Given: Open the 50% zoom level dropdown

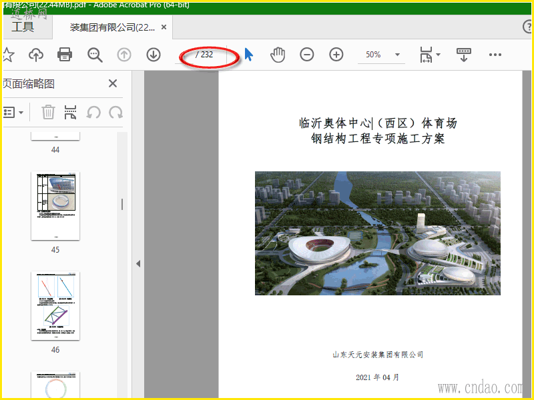Looking at the screenshot, I should pos(397,55).
